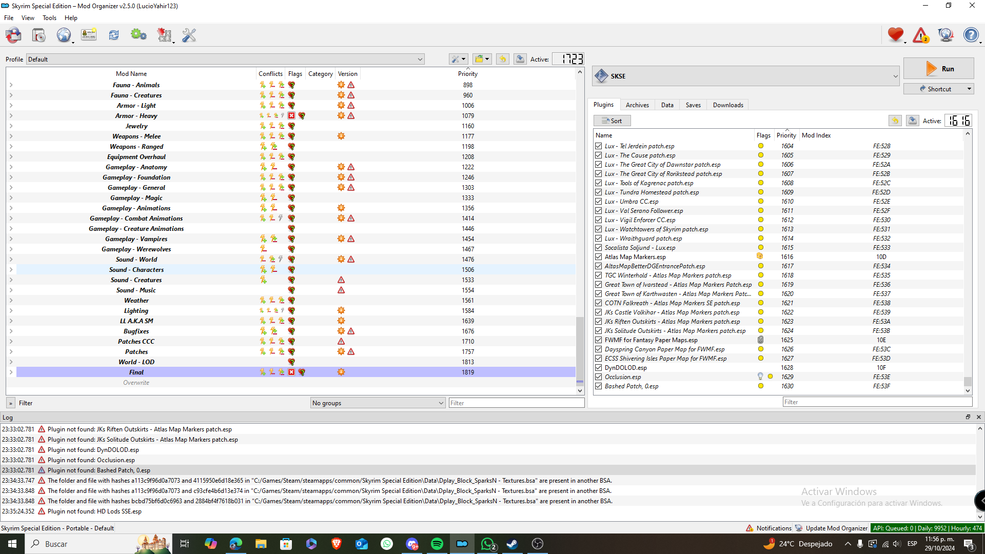Click the endorse heart icon
Image resolution: width=985 pixels, height=554 pixels.
point(896,35)
